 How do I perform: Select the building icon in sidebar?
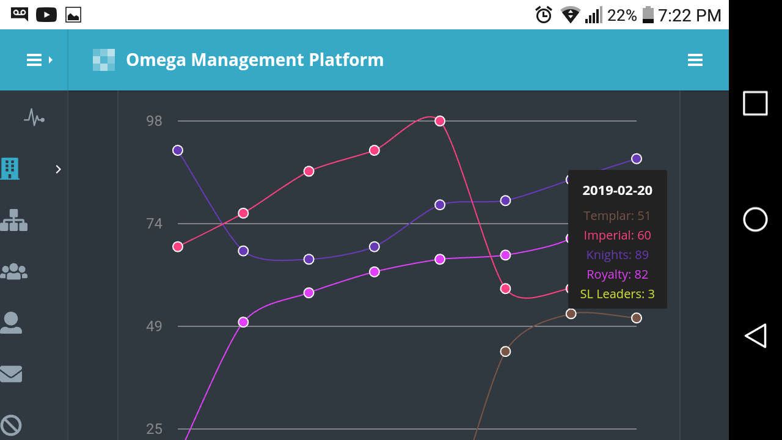pyautogui.click(x=10, y=168)
